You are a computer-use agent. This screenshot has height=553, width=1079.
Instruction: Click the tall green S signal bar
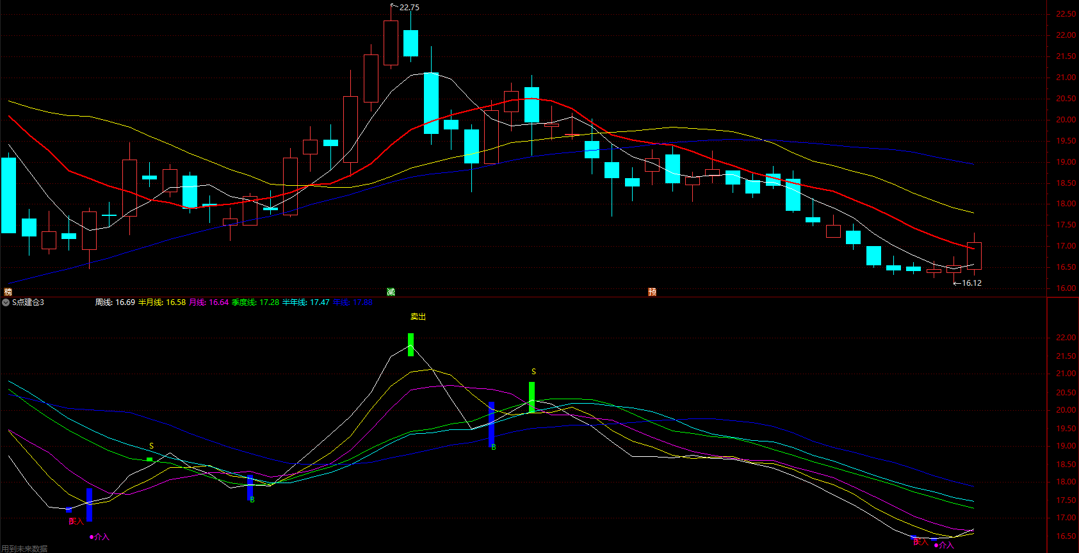pos(531,397)
